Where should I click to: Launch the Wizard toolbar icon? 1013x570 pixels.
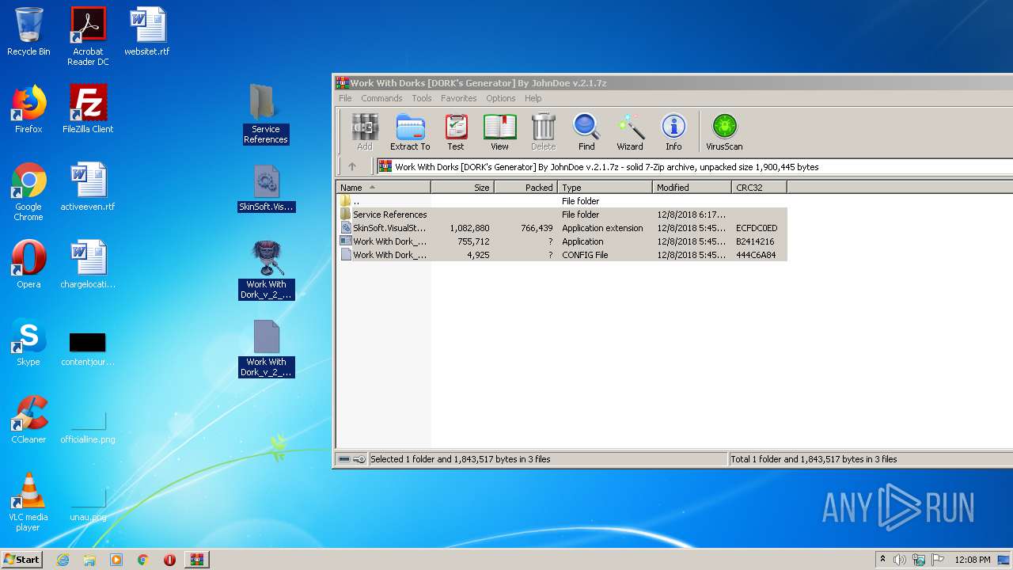click(x=630, y=131)
